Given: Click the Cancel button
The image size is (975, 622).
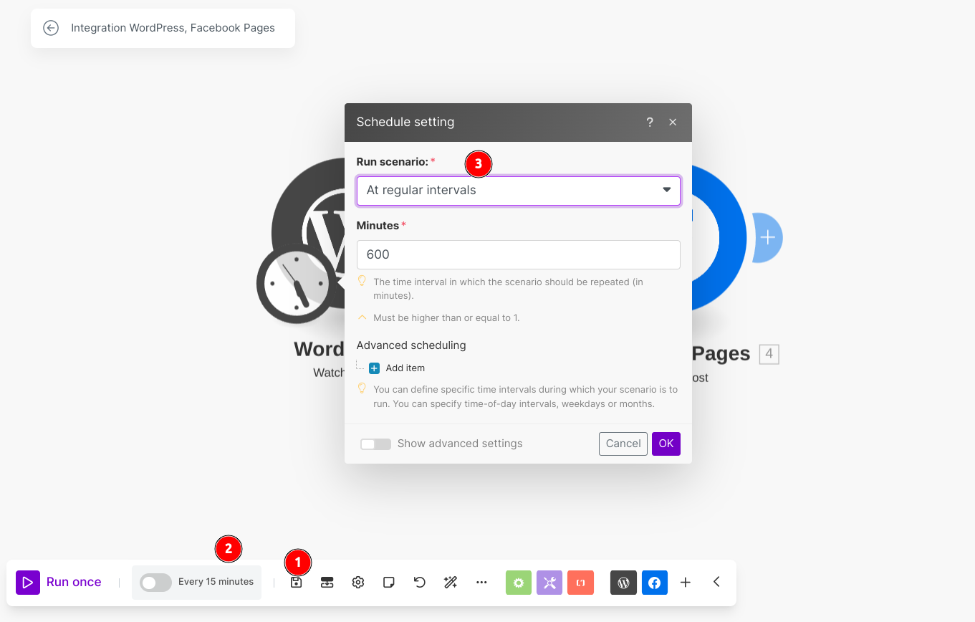Looking at the screenshot, I should pos(623,444).
